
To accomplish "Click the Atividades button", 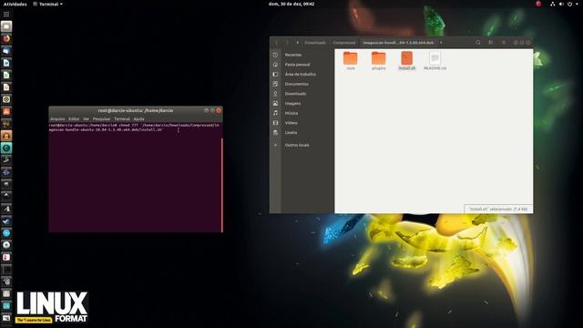I will 15,4.
